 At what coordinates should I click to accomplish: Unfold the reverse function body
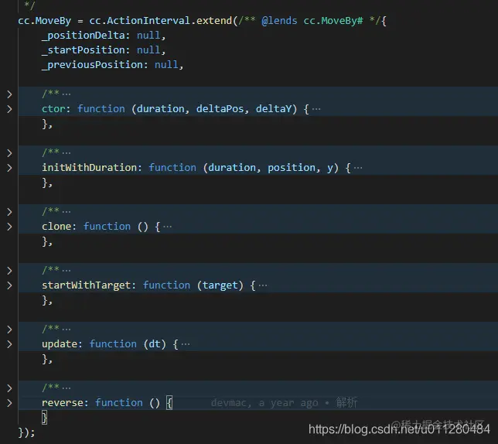pyautogui.click(x=9, y=403)
